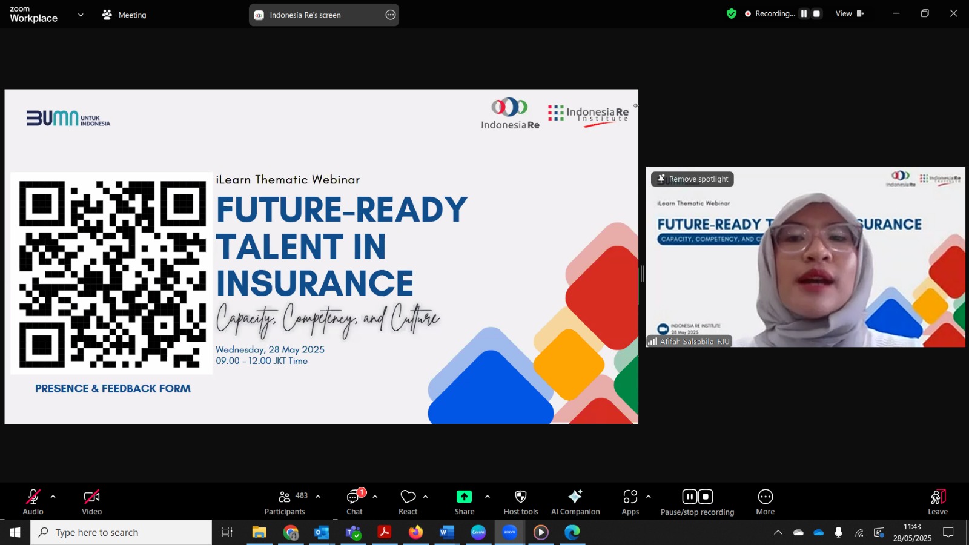Viewport: 969px width, 545px height.
Task: Open the More options ellipsis
Action: pos(765,502)
